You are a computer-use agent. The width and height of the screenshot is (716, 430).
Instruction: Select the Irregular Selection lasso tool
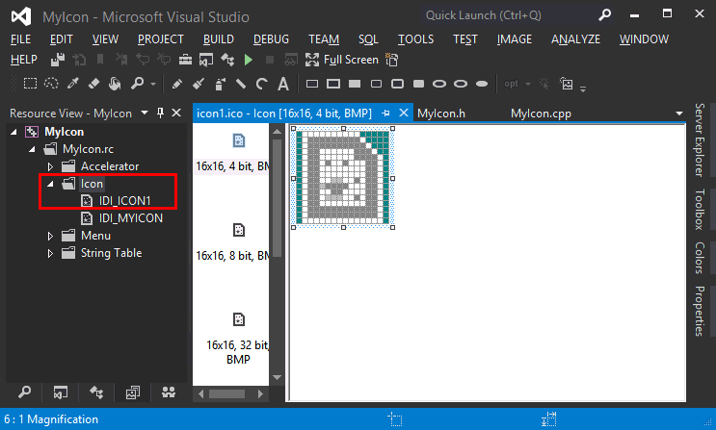[51, 84]
